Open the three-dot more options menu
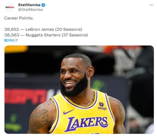Screen dimensions: 157x138 point(151,5)
